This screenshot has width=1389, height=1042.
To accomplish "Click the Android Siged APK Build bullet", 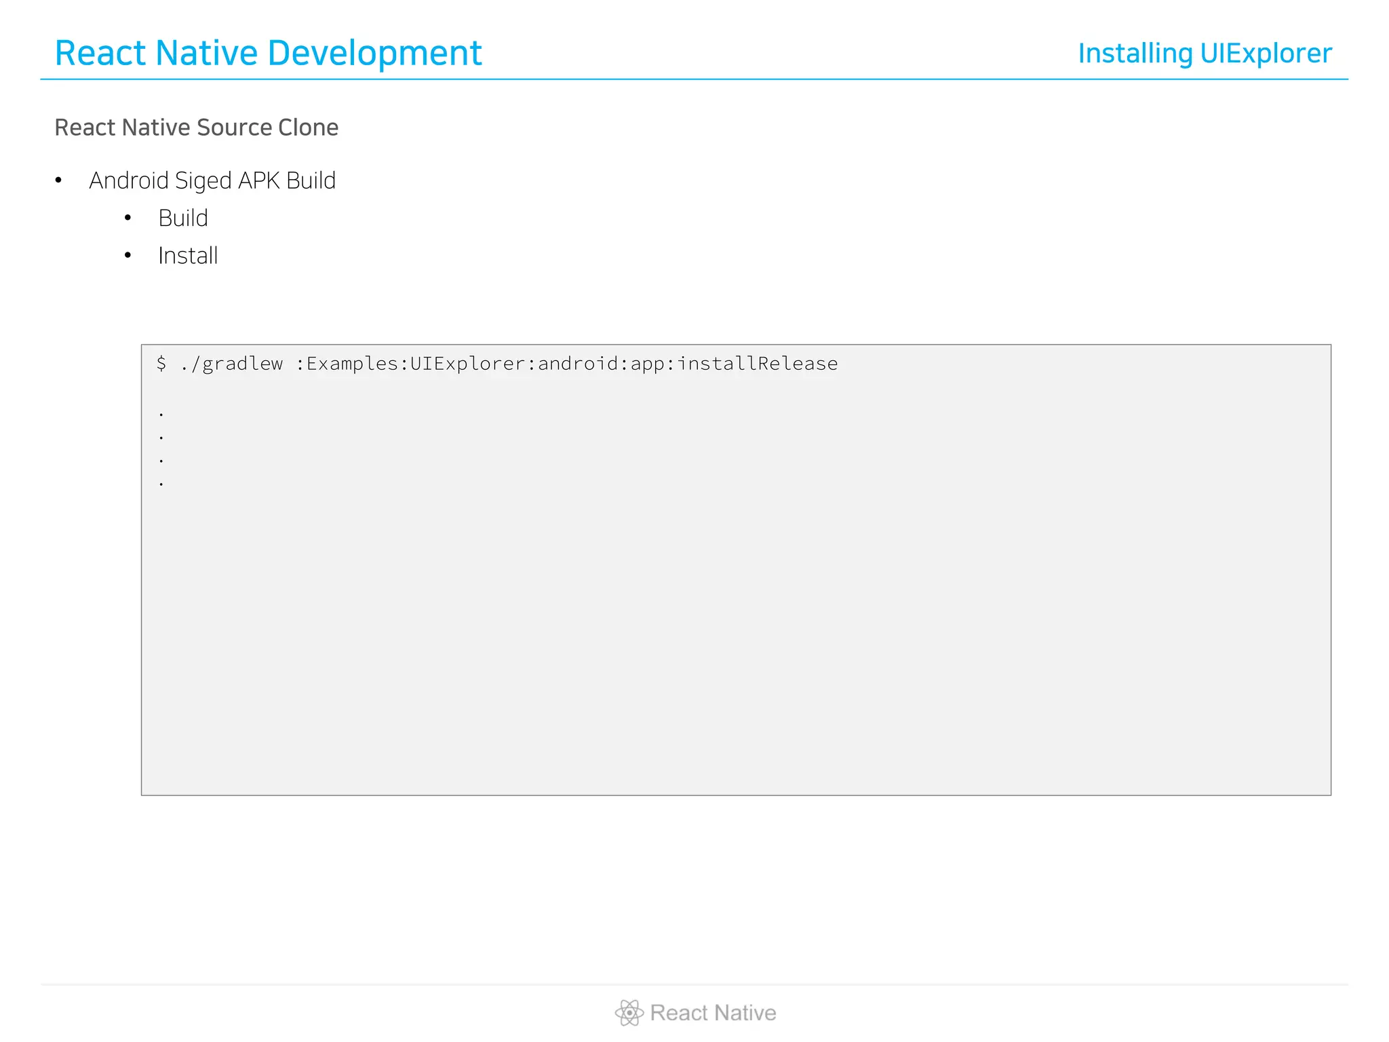I will pos(212,180).
